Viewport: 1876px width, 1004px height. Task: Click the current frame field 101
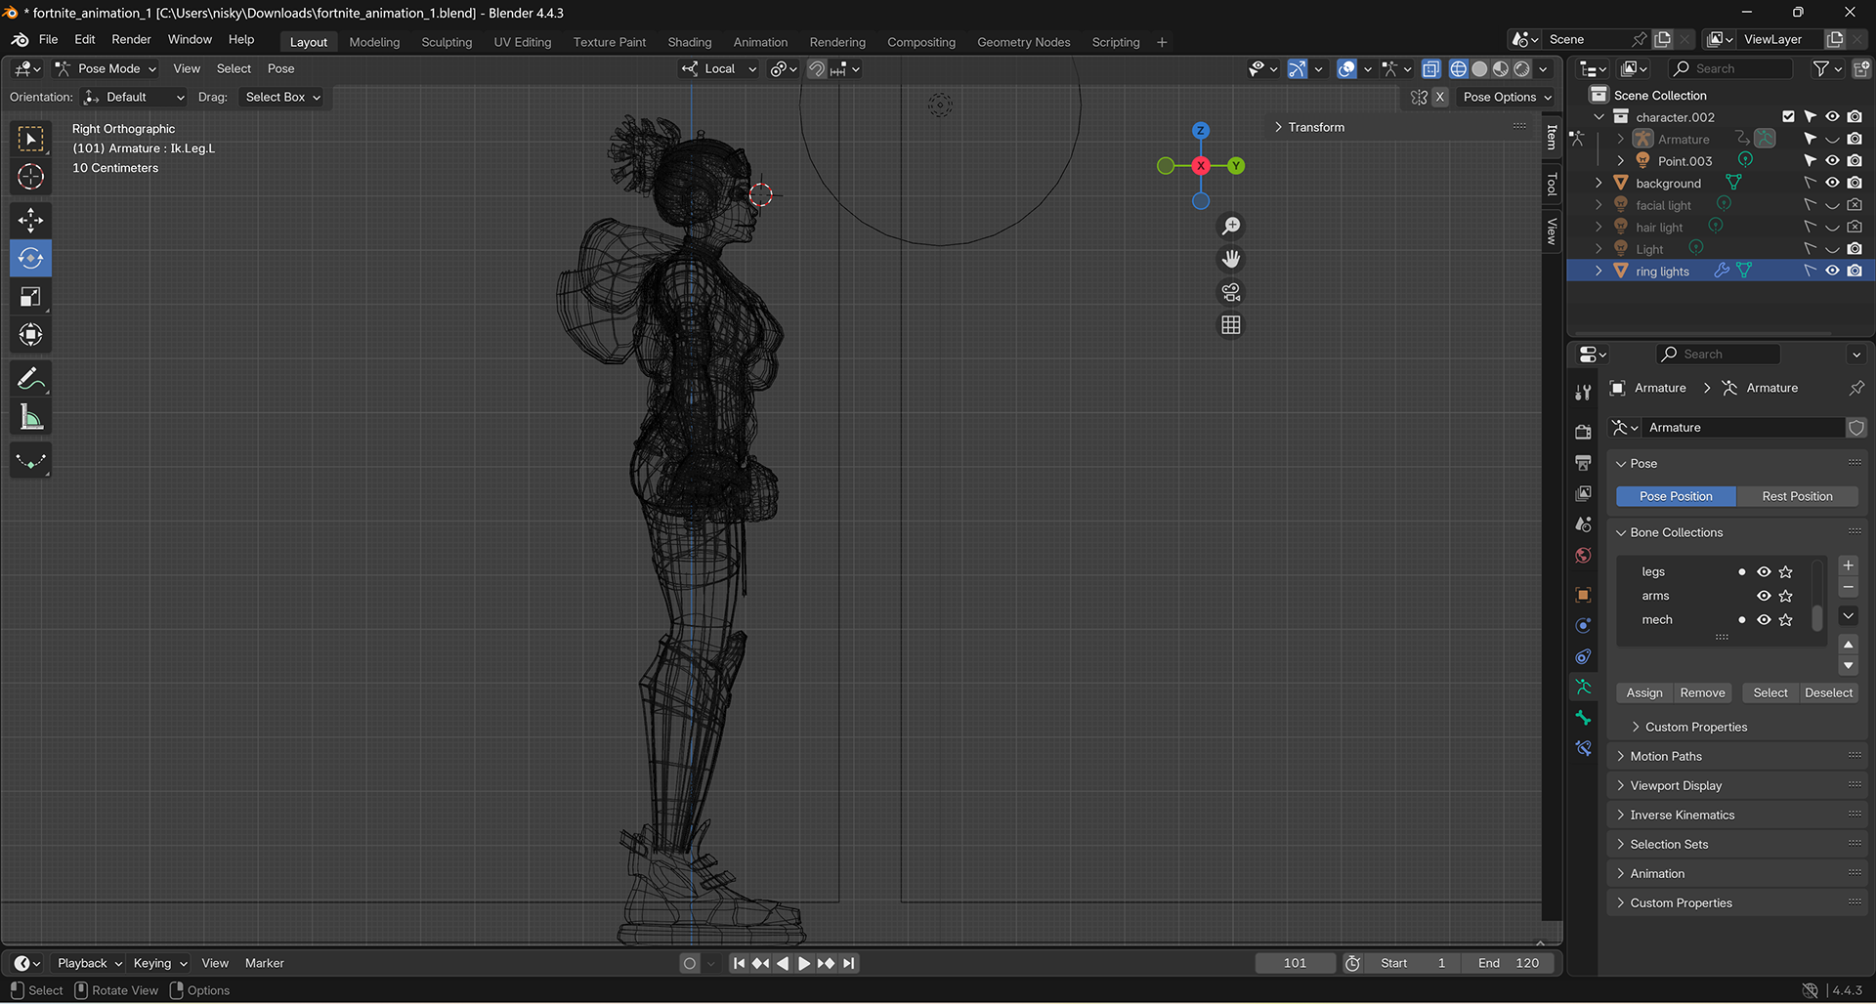1295,963
